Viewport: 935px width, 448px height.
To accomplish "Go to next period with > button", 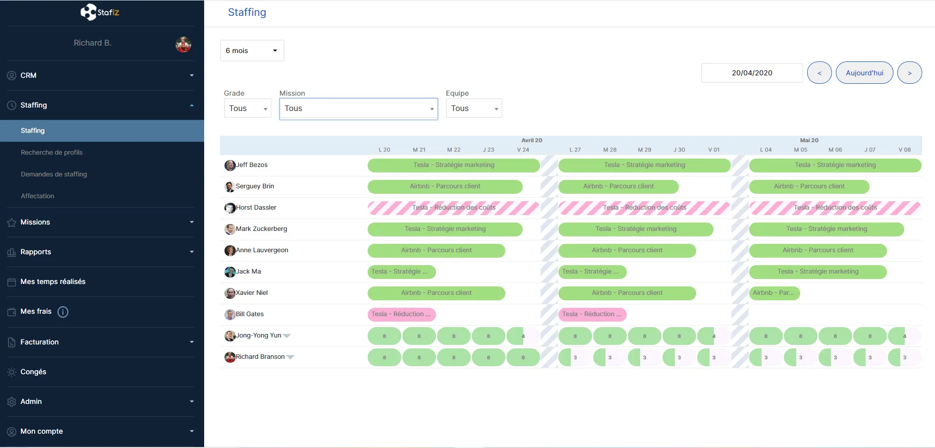I will [x=910, y=73].
